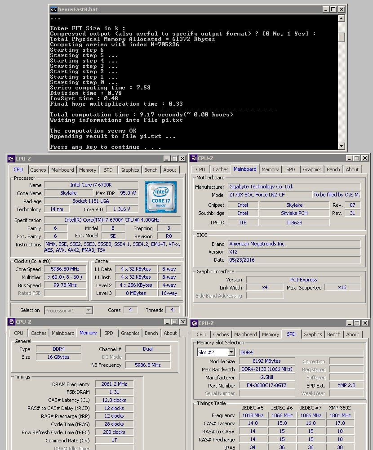Minimize the CPU-Z window showing the Memory tab

coord(167,322)
